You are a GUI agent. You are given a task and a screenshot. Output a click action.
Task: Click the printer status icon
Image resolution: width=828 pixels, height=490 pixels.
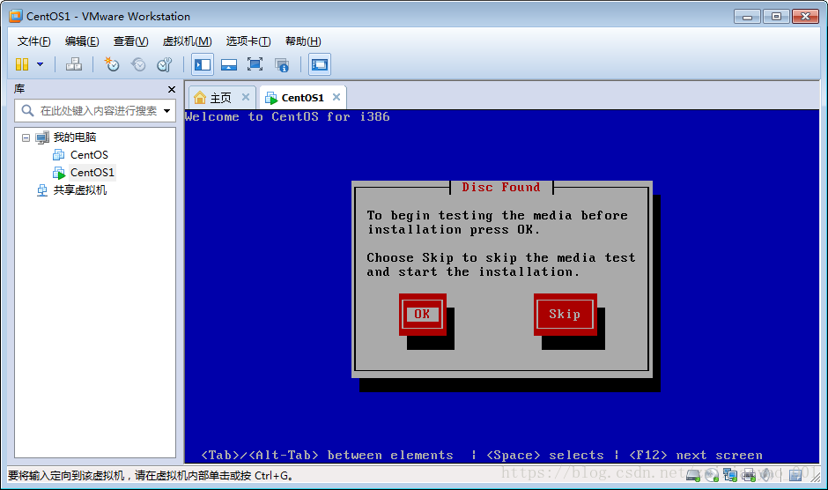[x=748, y=475]
